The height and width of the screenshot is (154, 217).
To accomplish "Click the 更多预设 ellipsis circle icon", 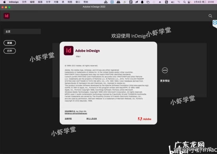I will 165,70.
